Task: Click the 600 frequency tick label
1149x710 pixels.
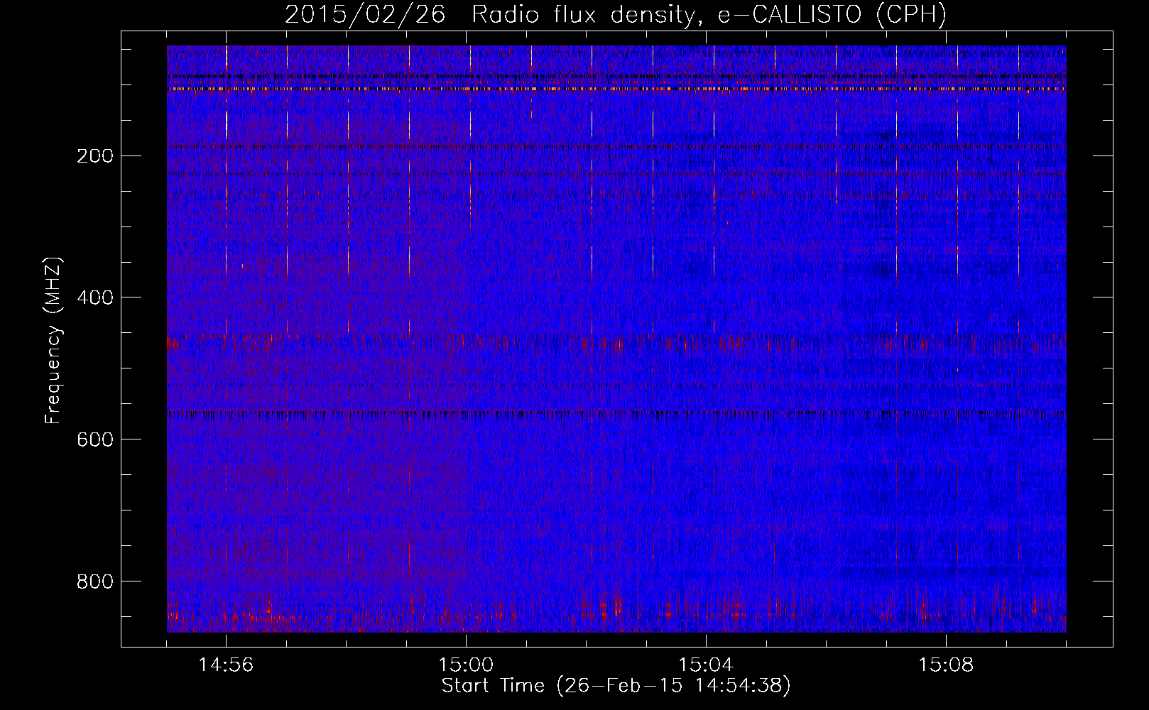Action: tap(95, 439)
